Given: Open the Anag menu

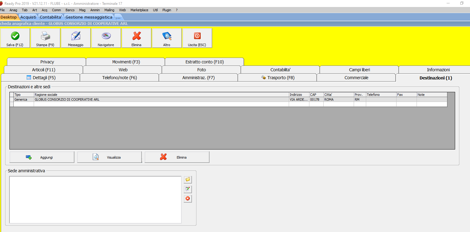Looking at the screenshot, I should tap(13, 10).
